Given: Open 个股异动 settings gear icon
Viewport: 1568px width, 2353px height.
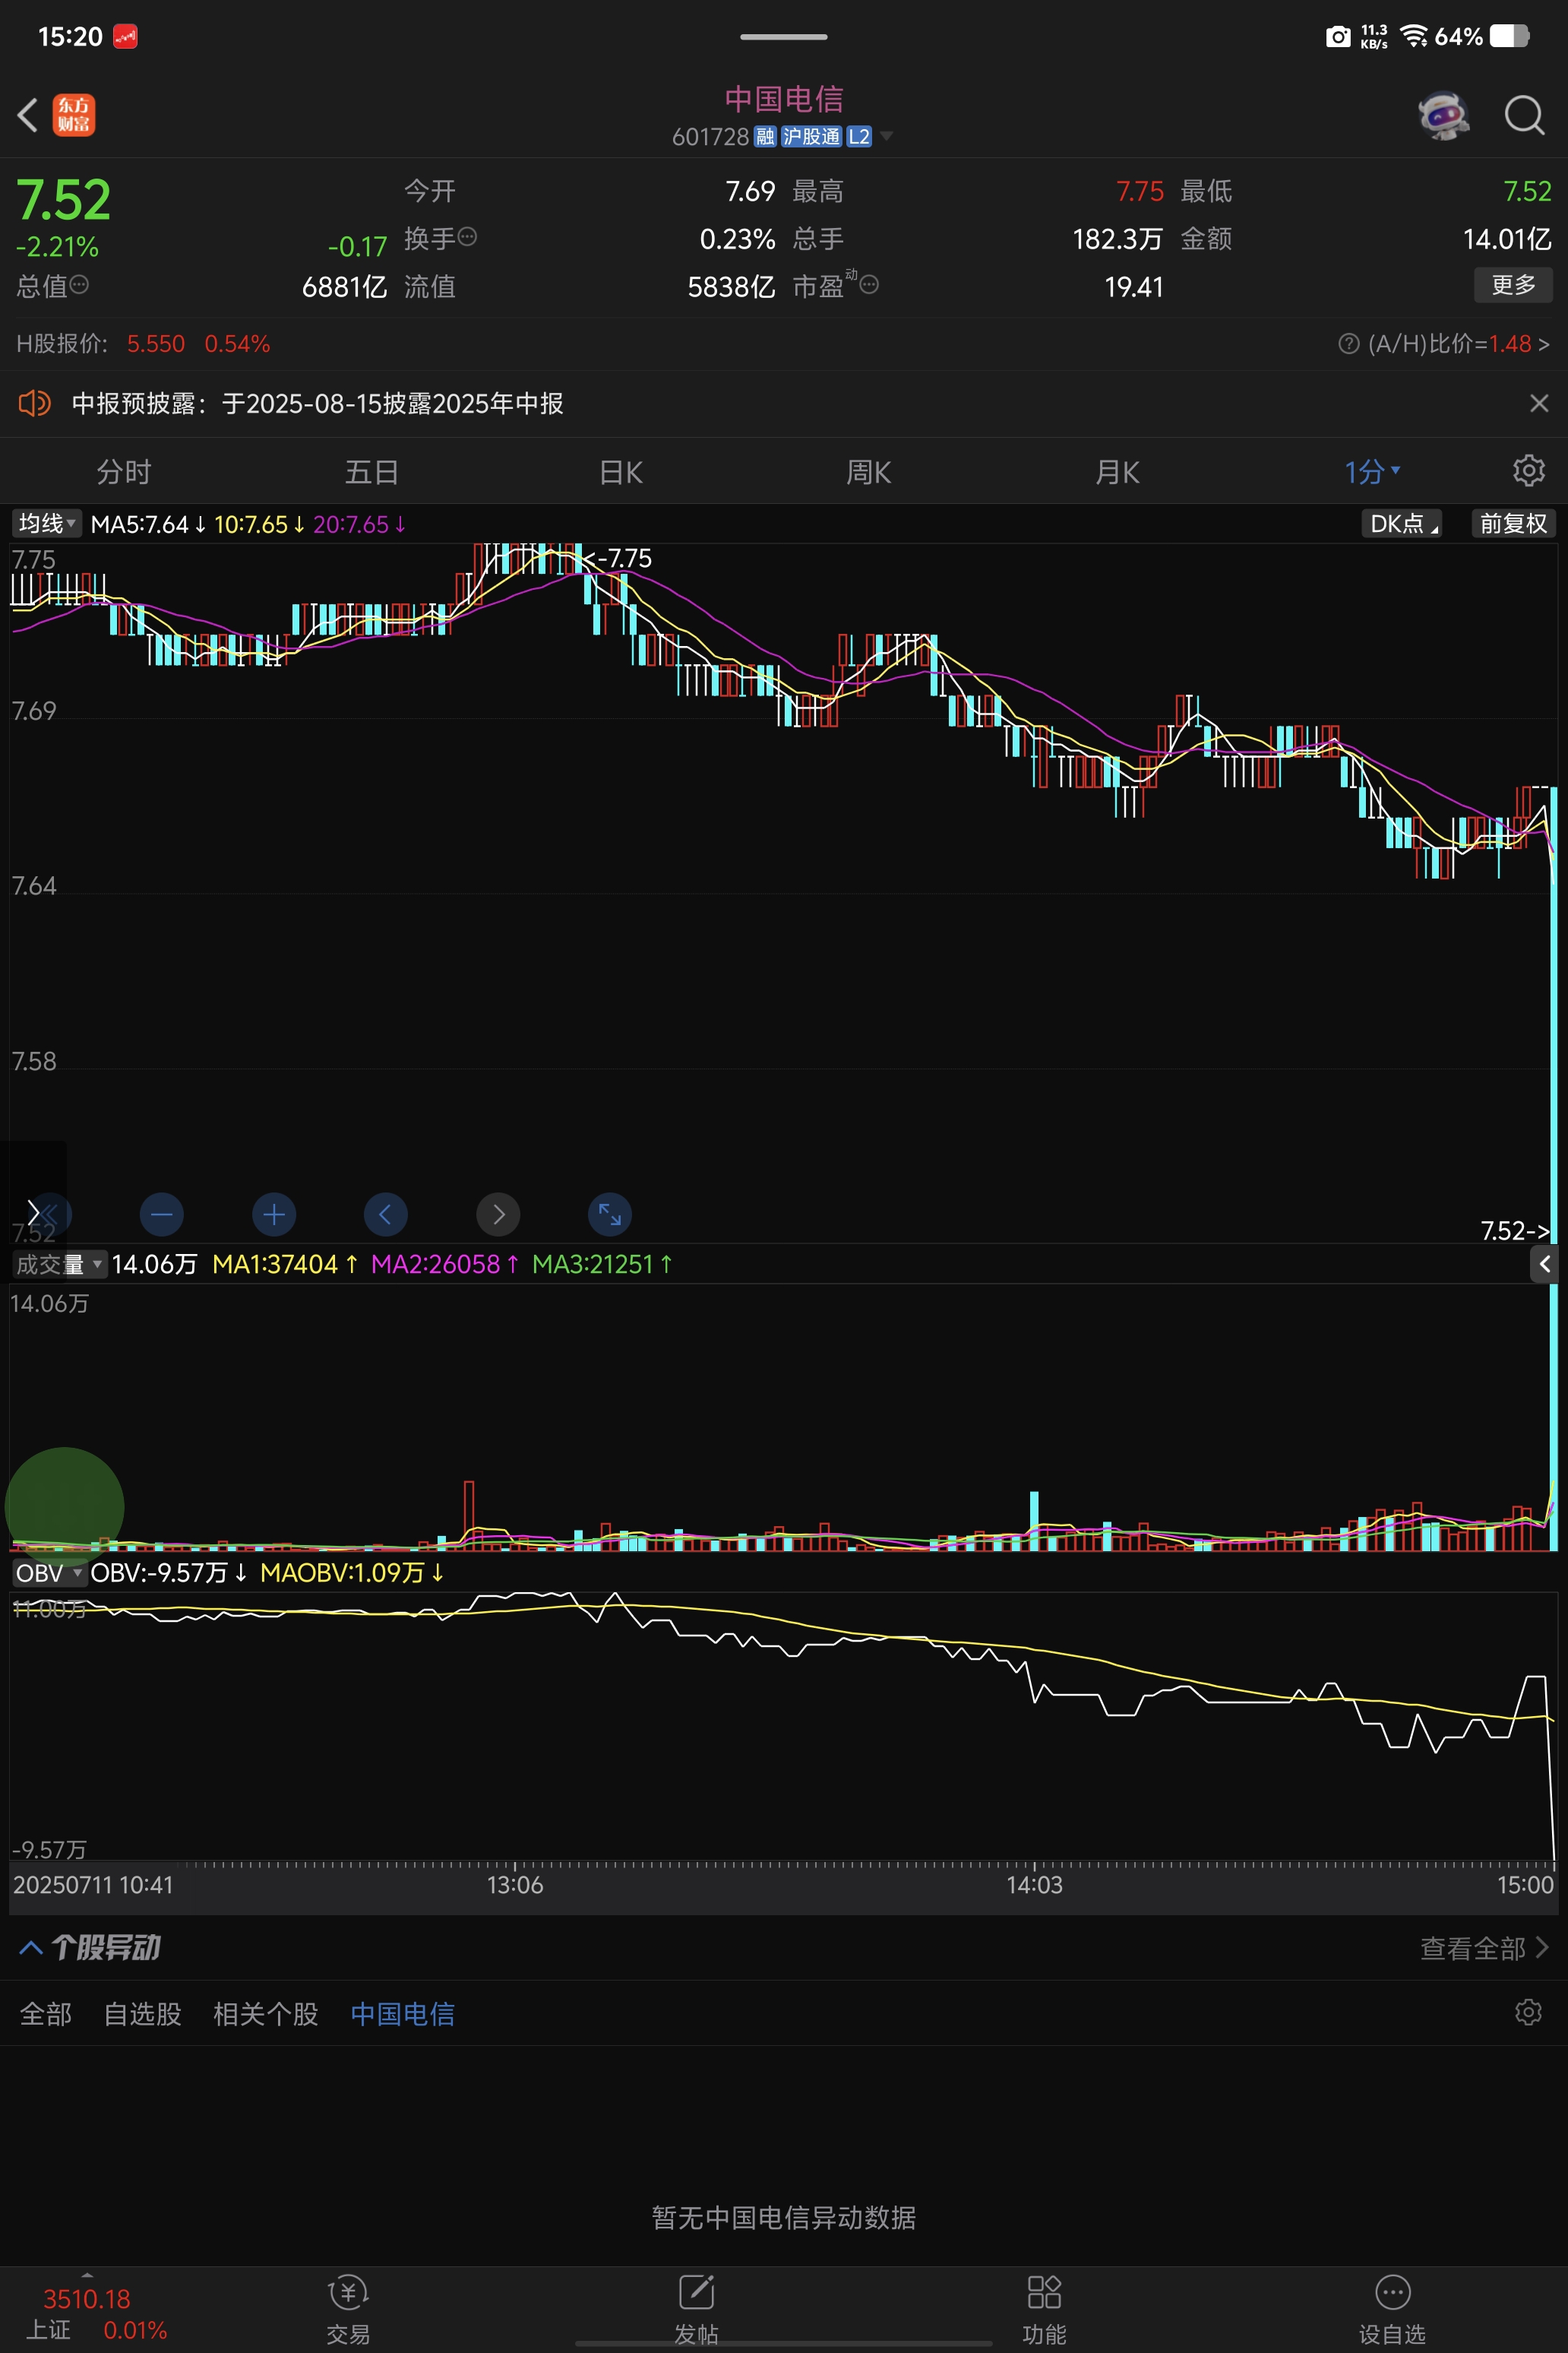Looking at the screenshot, I should coord(1528,2013).
